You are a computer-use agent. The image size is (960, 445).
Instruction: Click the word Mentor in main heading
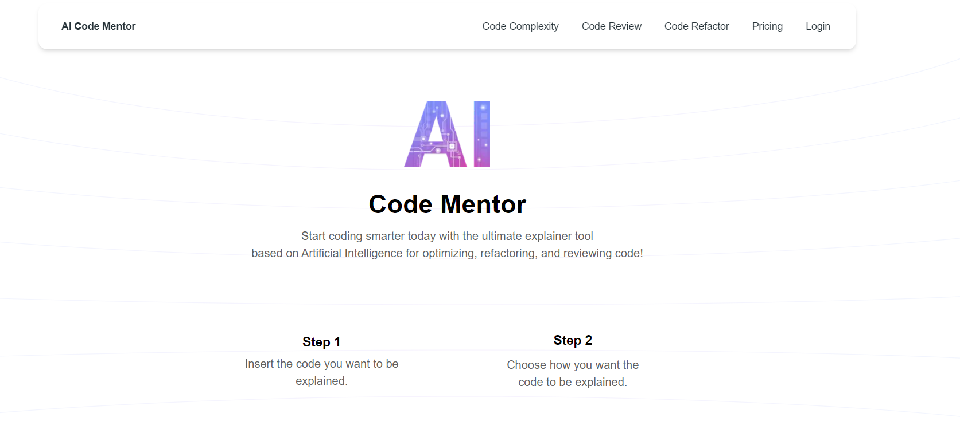(483, 204)
